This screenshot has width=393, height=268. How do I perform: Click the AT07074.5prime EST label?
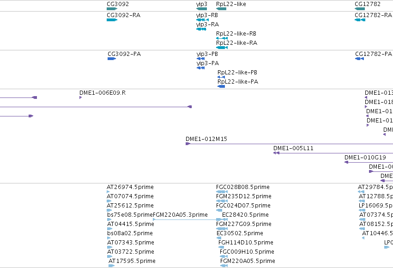tap(130, 196)
